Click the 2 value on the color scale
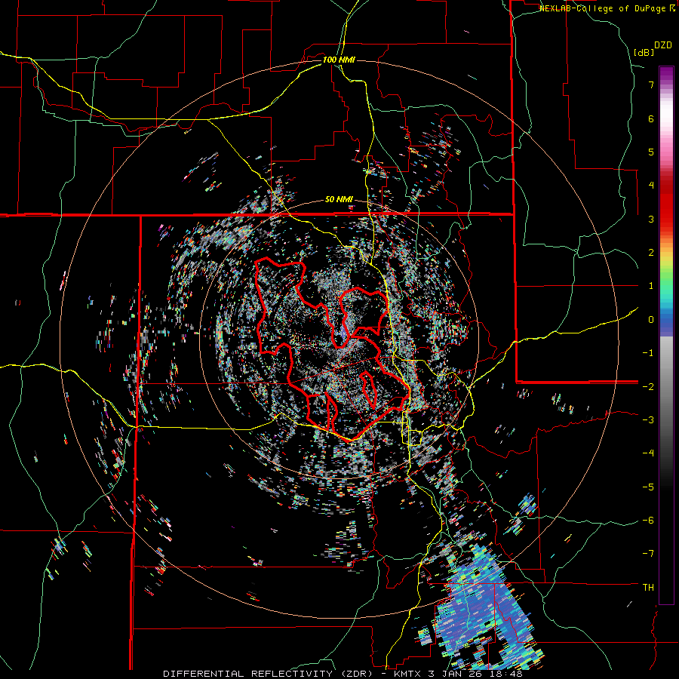679x679 pixels. pyautogui.click(x=651, y=253)
